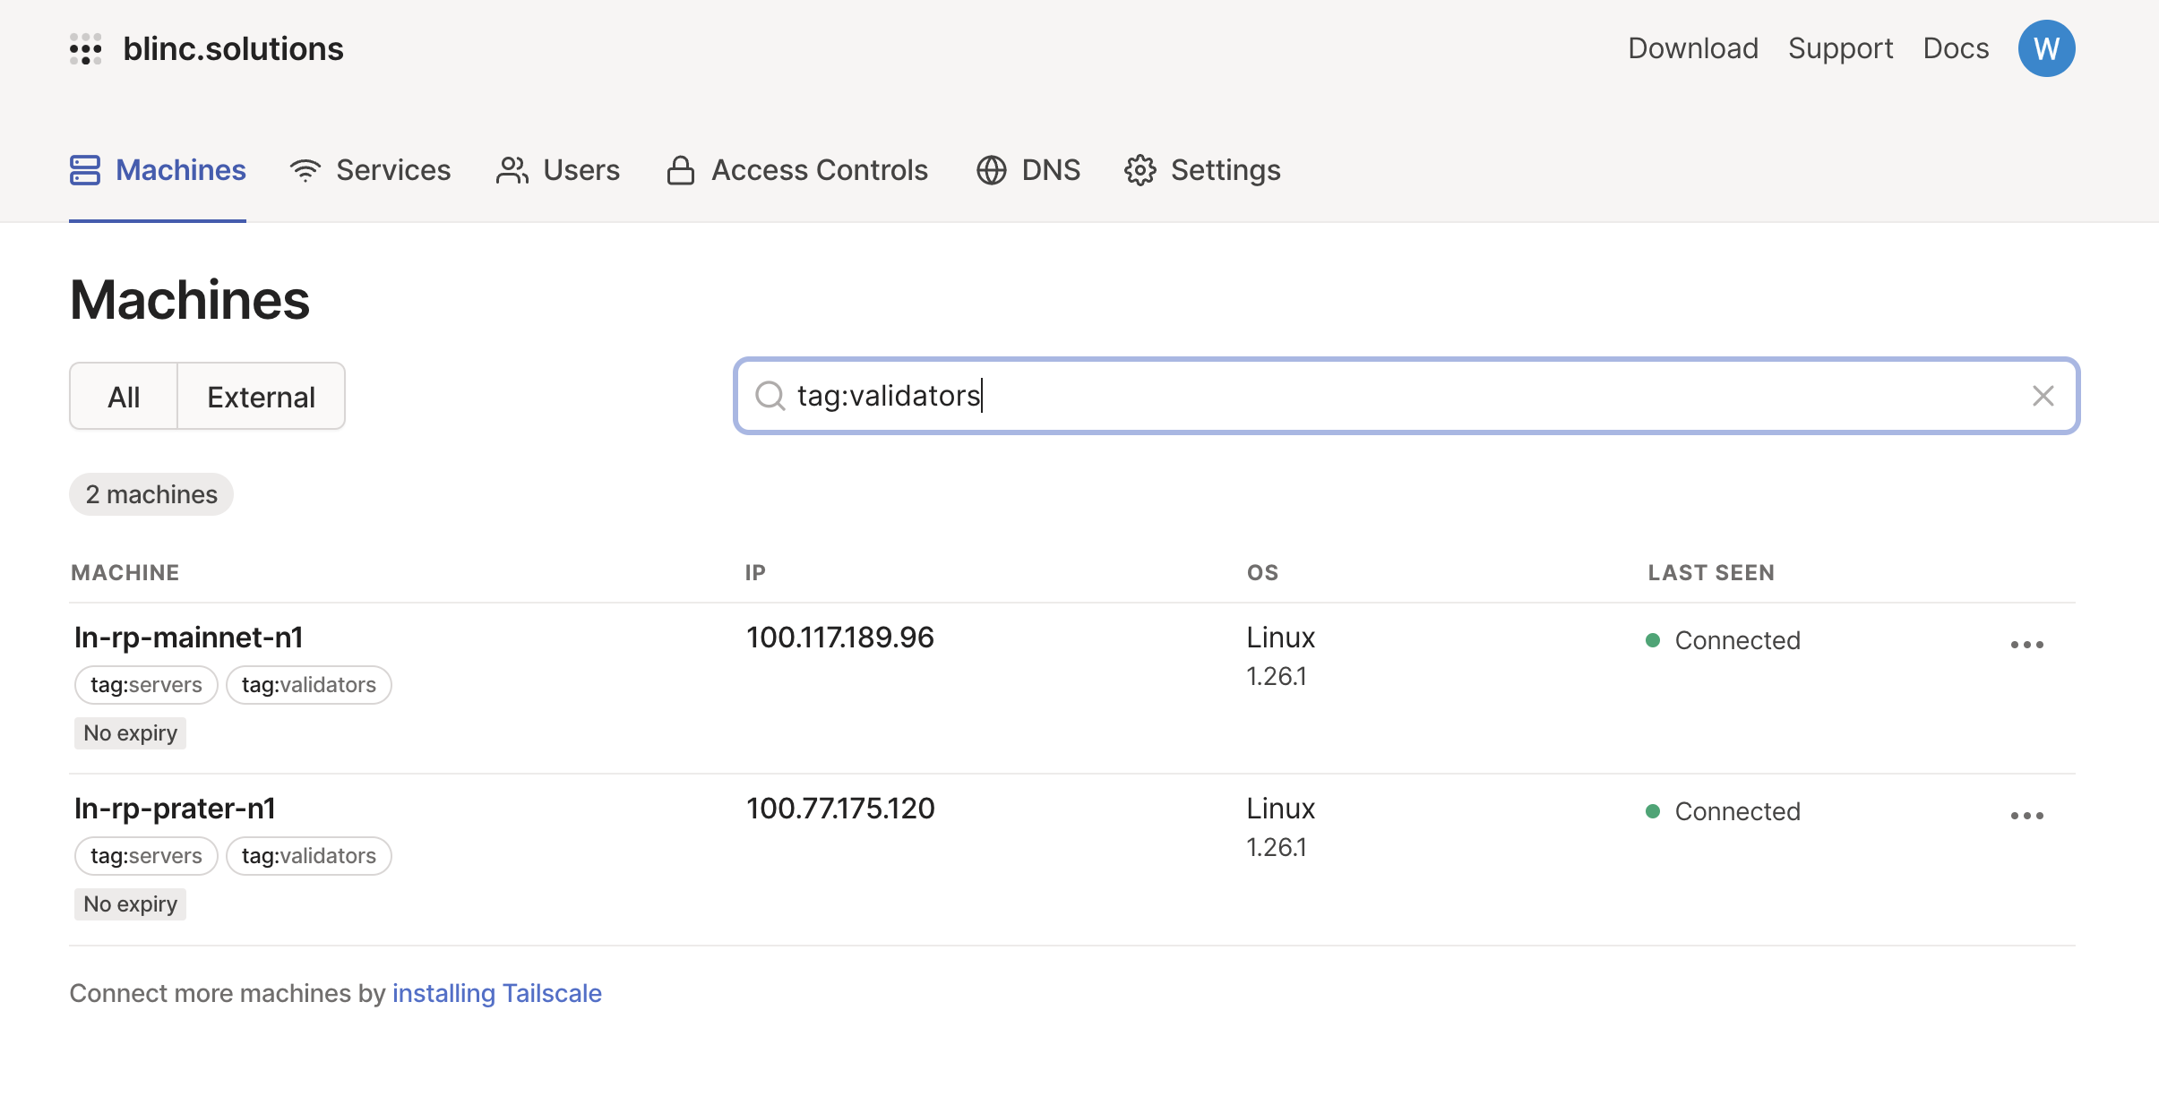Click tag:servers badge on ln-rp-prater-n1
The width and height of the screenshot is (2159, 1096).
click(x=146, y=856)
